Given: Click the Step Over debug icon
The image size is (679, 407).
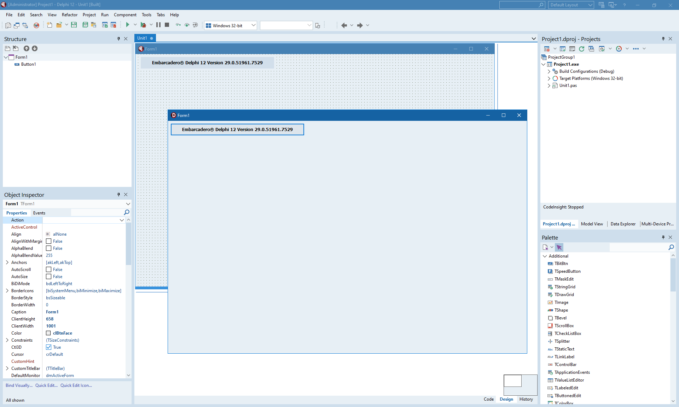Looking at the screenshot, I should (187, 25).
